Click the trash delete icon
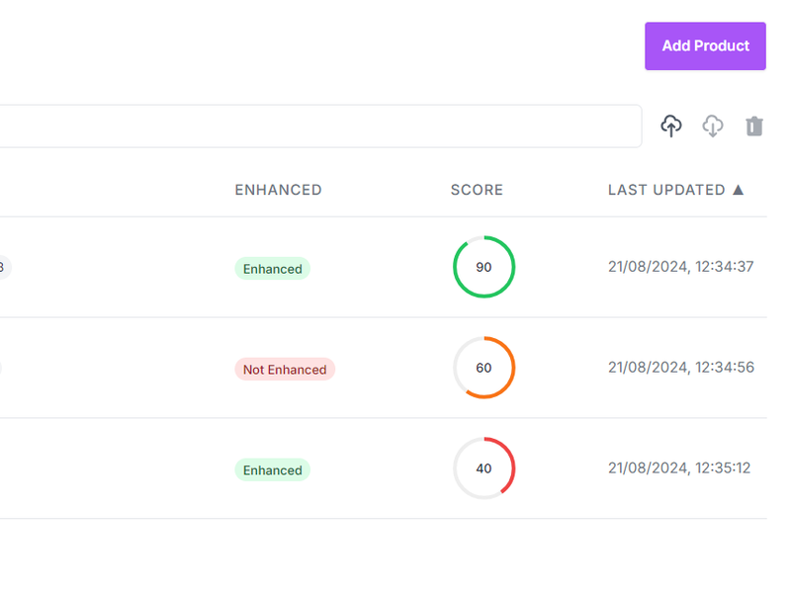The image size is (791, 593). tap(754, 127)
